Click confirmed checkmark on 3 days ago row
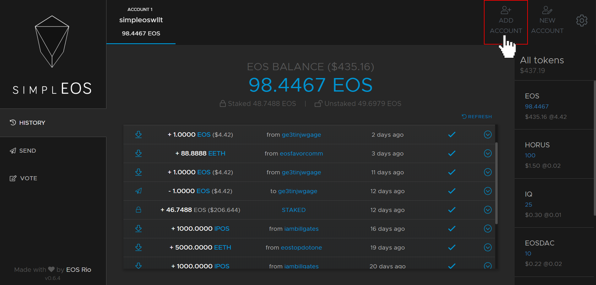This screenshot has width=596, height=285. pyautogui.click(x=452, y=153)
